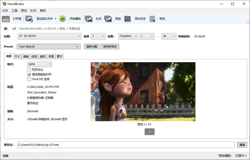Open the 队列 menu in menu bar
Image resolution: width=250 pixels, height=160 pixels.
point(33,11)
